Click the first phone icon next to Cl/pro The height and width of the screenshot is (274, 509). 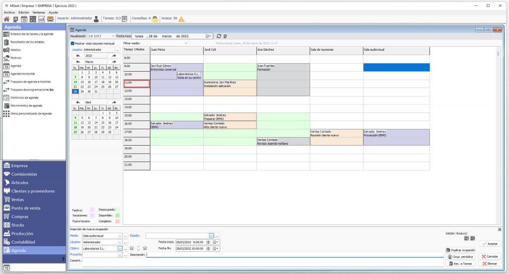132,248
